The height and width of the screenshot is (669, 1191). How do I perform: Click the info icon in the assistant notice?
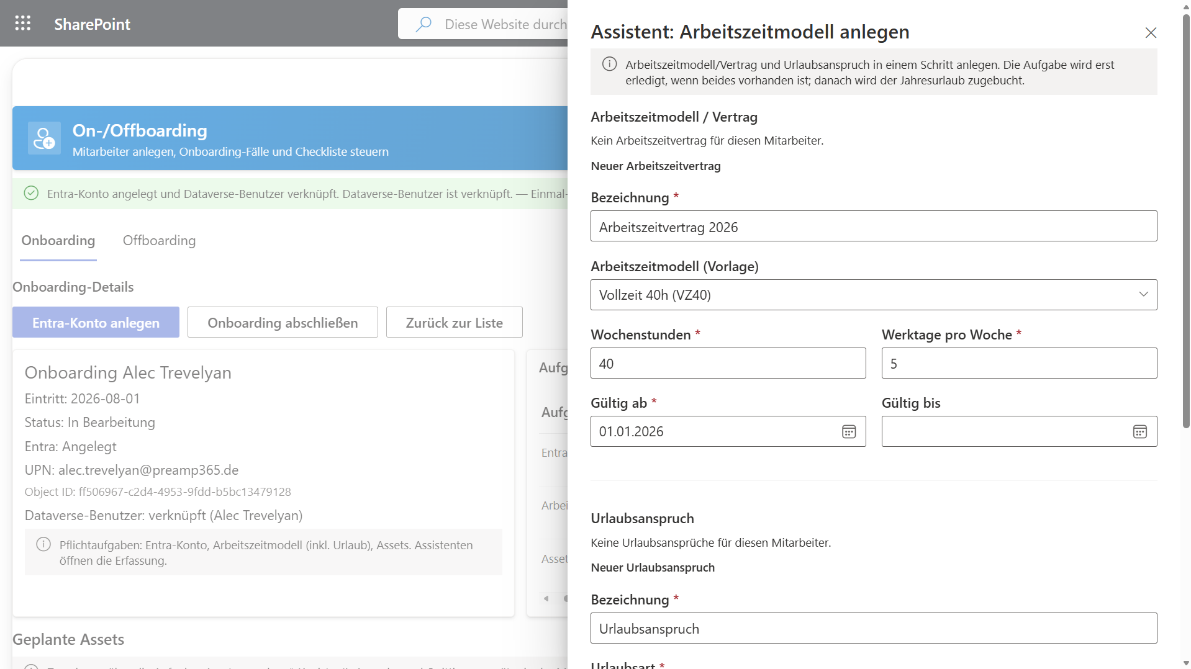(x=610, y=64)
